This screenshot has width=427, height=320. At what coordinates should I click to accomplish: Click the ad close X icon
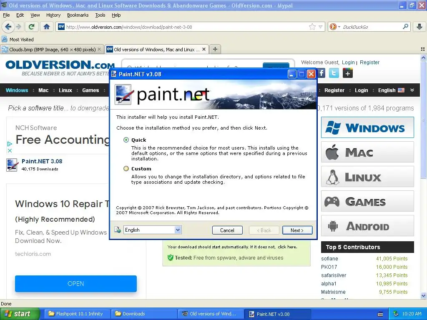tap(10, 150)
